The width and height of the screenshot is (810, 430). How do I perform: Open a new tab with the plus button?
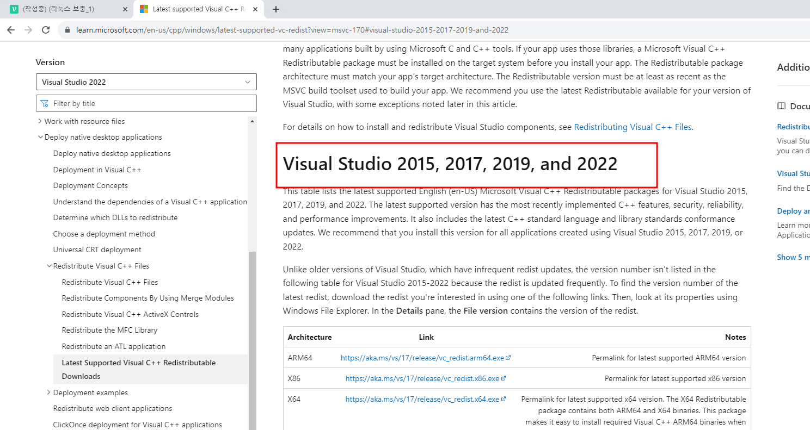tap(276, 9)
